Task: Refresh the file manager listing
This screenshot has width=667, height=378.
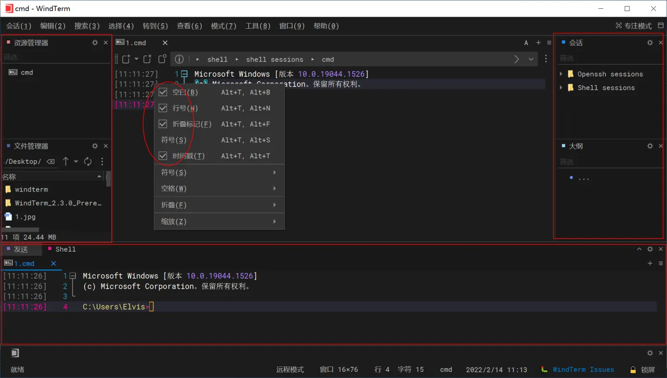Action: point(88,161)
